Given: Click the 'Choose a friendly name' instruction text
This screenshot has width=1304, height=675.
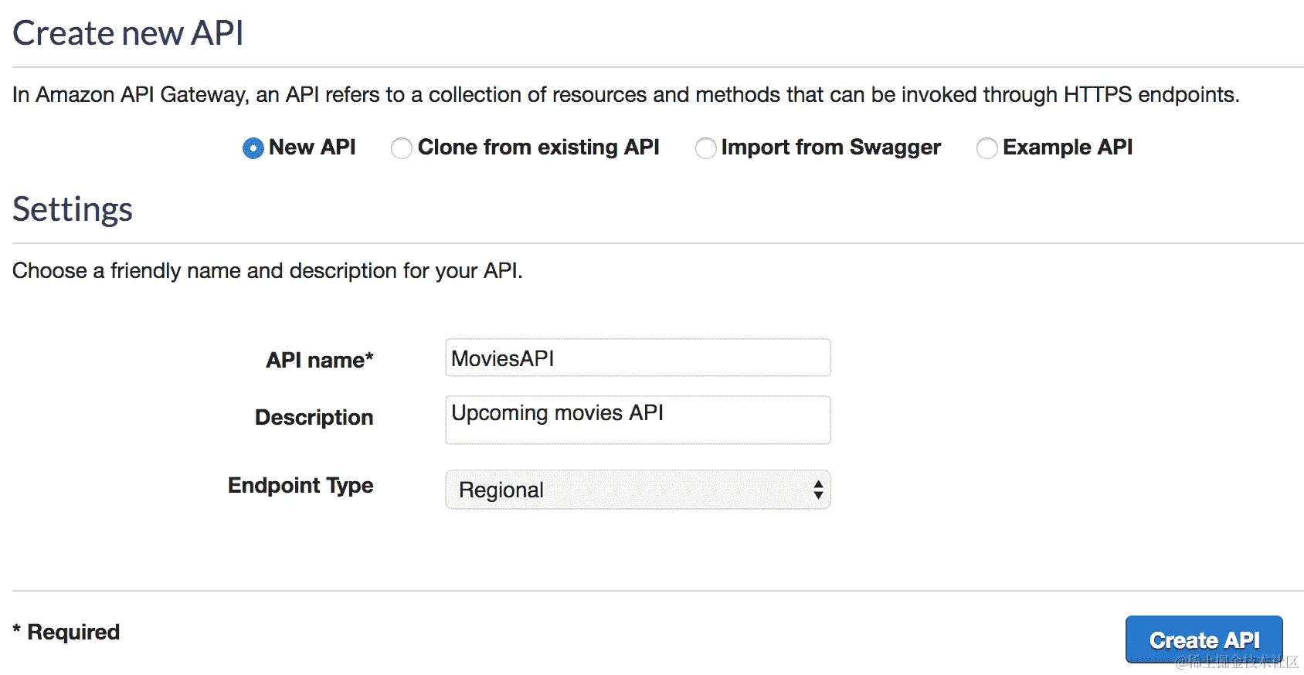Looking at the screenshot, I should click(267, 270).
